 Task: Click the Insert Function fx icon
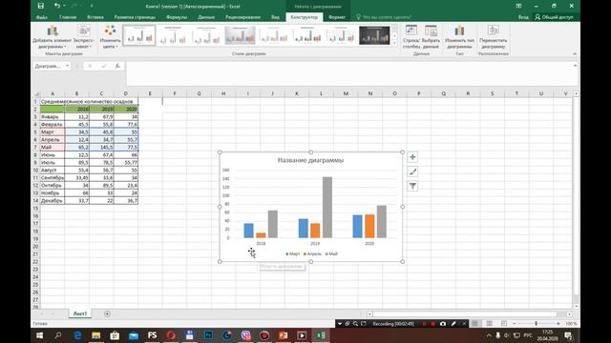coord(117,66)
